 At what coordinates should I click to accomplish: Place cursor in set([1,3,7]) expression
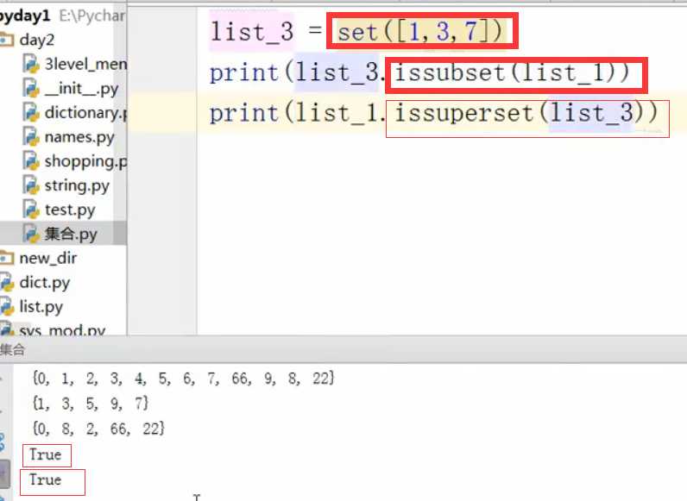pyautogui.click(x=421, y=32)
